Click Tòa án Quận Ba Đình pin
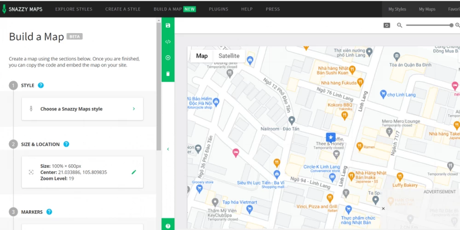The width and height of the screenshot is (460, 230). (x=397, y=56)
